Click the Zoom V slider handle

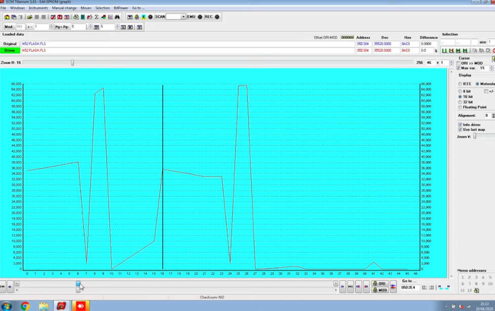474,136
